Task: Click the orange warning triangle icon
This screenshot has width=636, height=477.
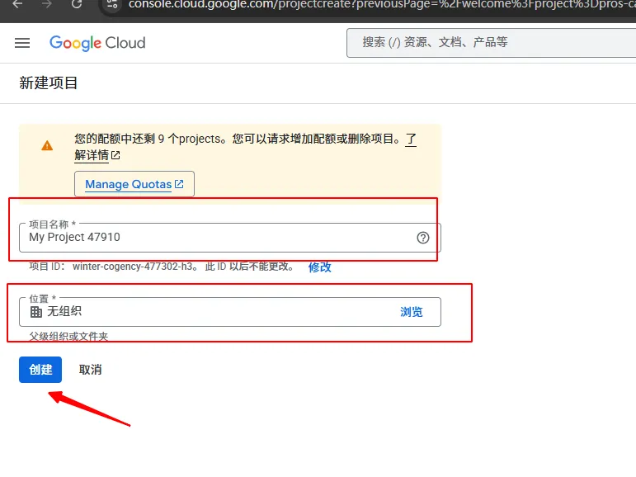Action: (x=47, y=145)
